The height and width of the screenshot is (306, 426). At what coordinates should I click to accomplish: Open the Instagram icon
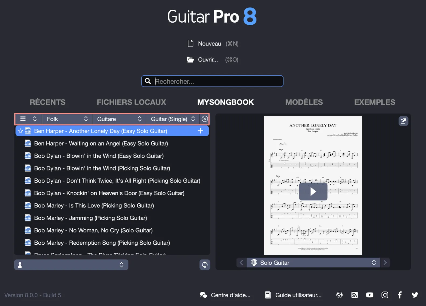click(385, 295)
